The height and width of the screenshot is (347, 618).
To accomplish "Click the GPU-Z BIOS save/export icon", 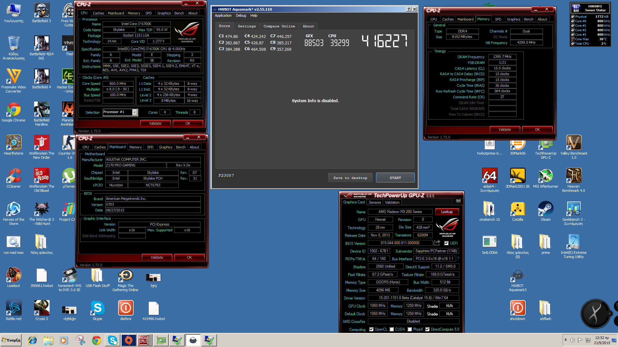I will (437, 243).
